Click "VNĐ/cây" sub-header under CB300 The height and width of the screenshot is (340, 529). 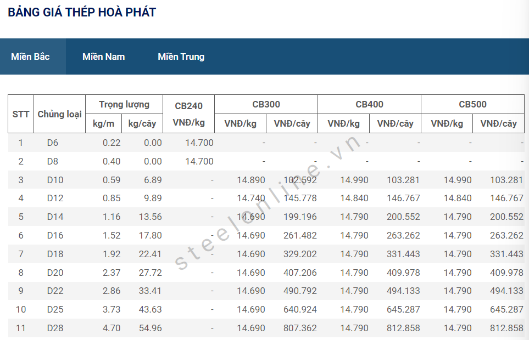pyautogui.click(x=292, y=123)
